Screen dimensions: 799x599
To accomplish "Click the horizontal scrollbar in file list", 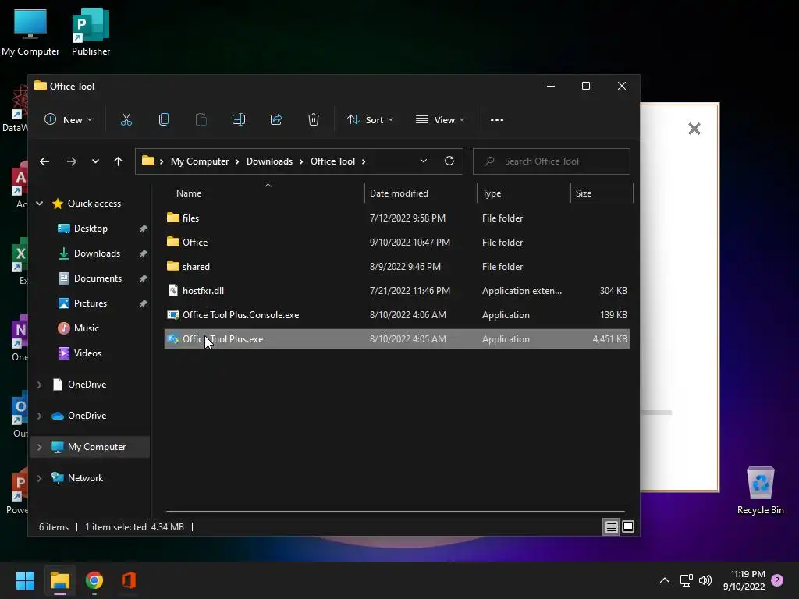I will 396,511.
